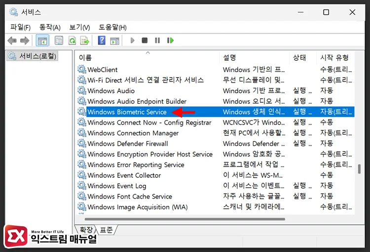The image size is (370, 252).
Task: Select the Windows Event Log name
Action: click(x=117, y=186)
